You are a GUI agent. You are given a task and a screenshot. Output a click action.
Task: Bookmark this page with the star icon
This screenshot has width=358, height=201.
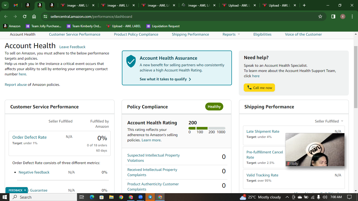click(x=320, y=16)
